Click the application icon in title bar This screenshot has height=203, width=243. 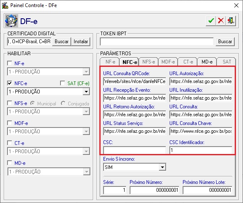5,5
